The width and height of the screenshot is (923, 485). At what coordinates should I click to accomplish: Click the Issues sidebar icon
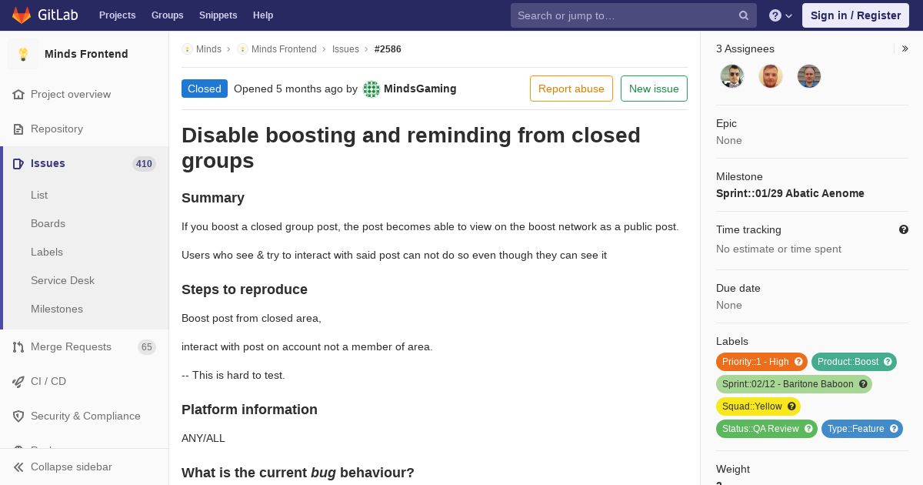[x=18, y=163]
